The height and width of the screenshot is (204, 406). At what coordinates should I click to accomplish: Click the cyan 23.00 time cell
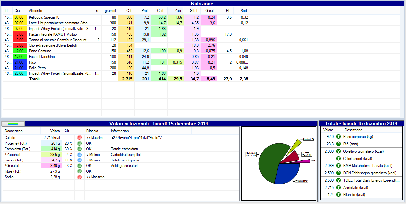[19, 73]
